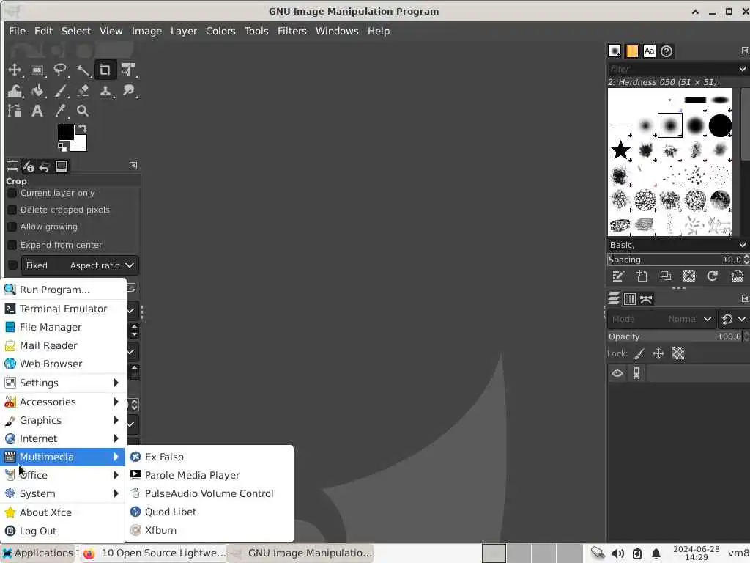This screenshot has width=750, height=563.
Task: Switch to Firefox taskbar window
Action: click(x=154, y=553)
